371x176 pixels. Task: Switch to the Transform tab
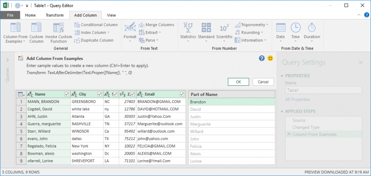click(54, 15)
